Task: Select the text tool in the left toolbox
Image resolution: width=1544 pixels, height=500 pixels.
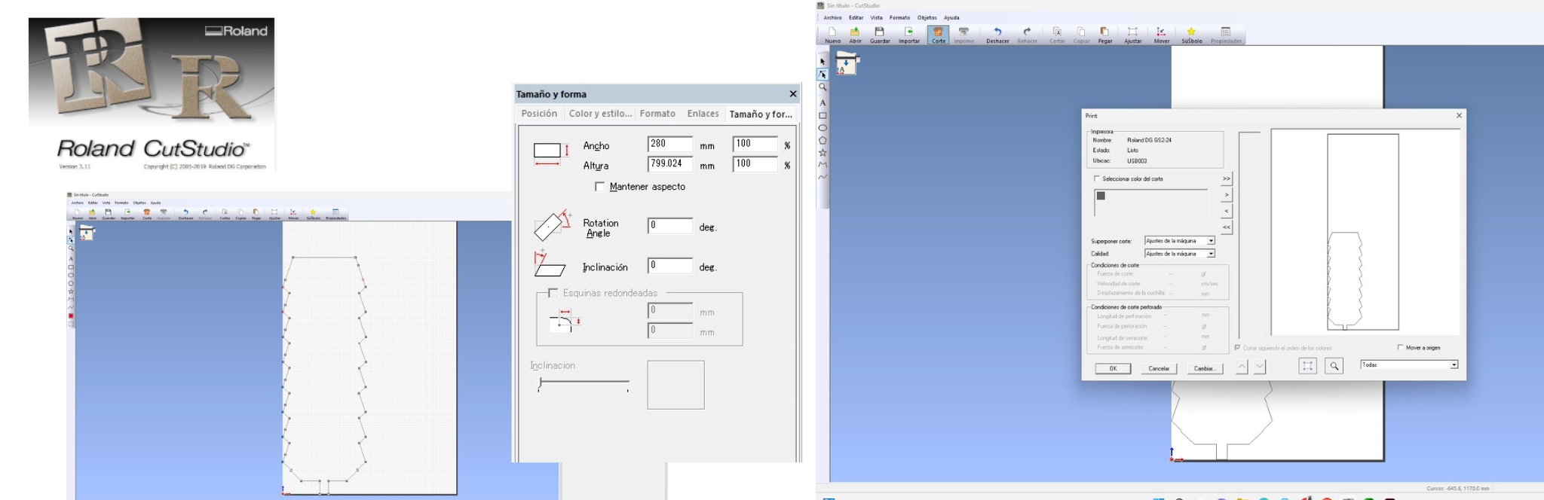Action: [x=823, y=102]
